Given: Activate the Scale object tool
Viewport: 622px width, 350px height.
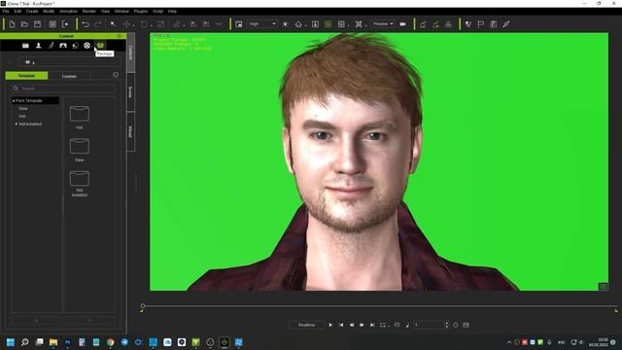Looking at the screenshot, I should 160,24.
